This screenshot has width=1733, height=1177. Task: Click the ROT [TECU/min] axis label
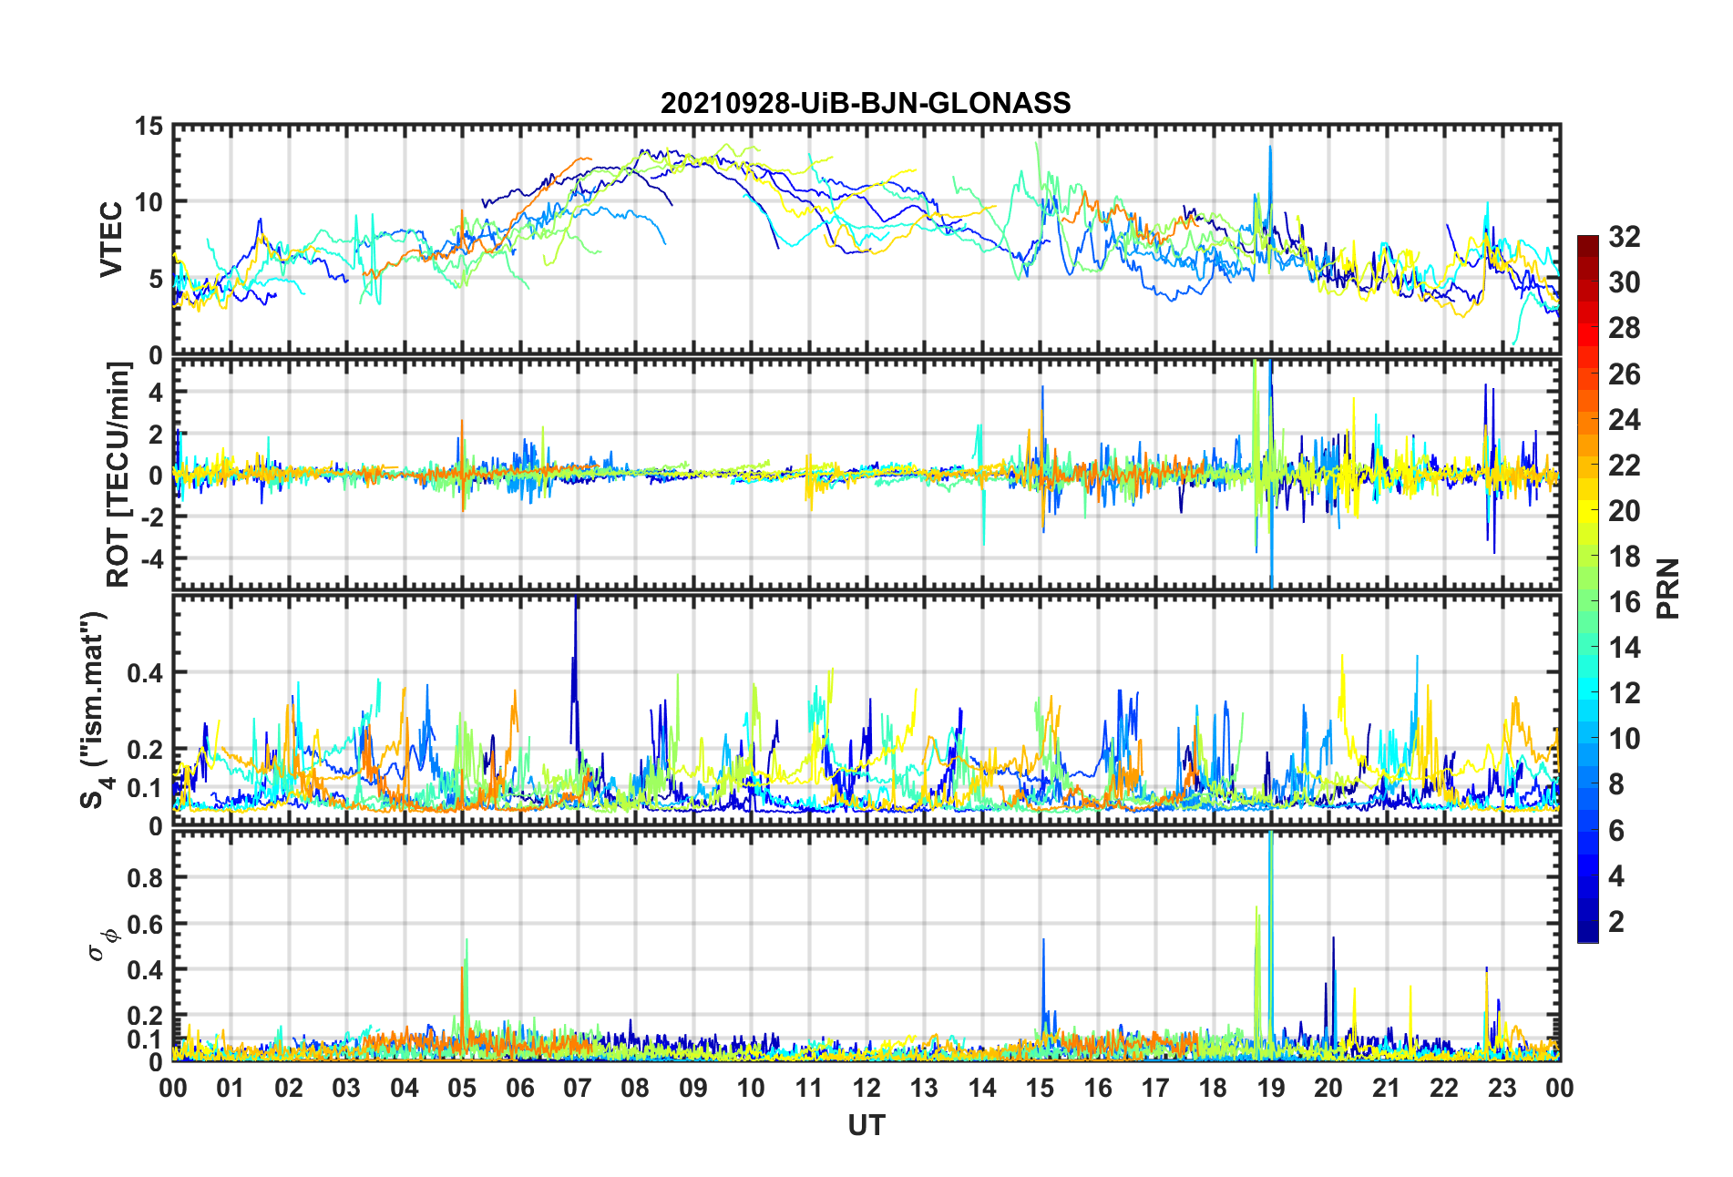tap(118, 475)
